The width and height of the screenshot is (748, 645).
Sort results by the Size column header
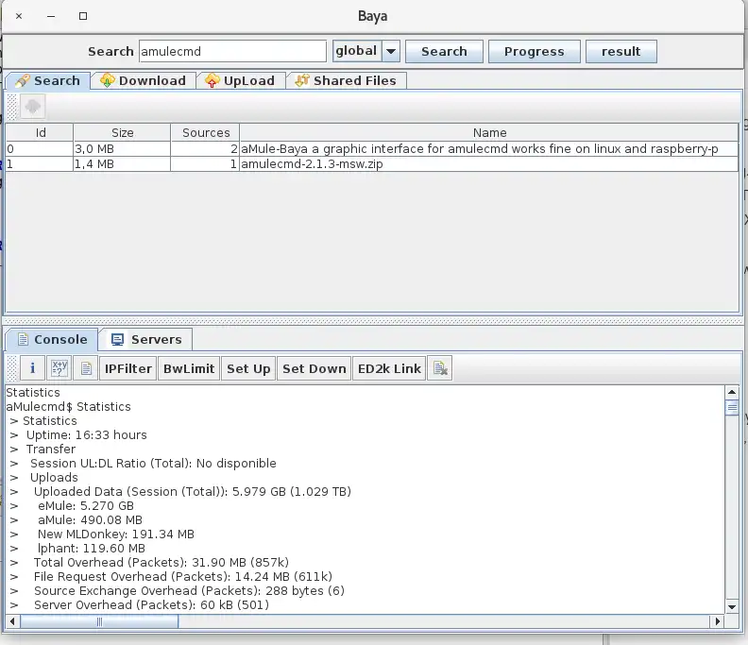click(122, 132)
